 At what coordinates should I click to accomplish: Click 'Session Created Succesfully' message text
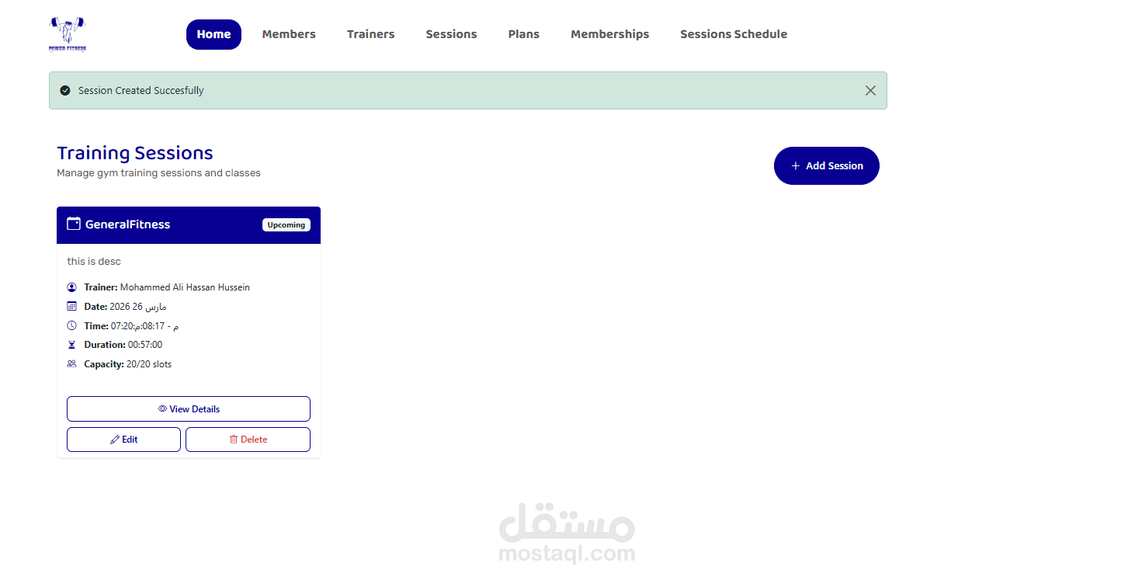click(141, 91)
